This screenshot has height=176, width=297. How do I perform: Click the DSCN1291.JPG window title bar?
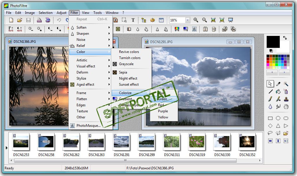198,42
